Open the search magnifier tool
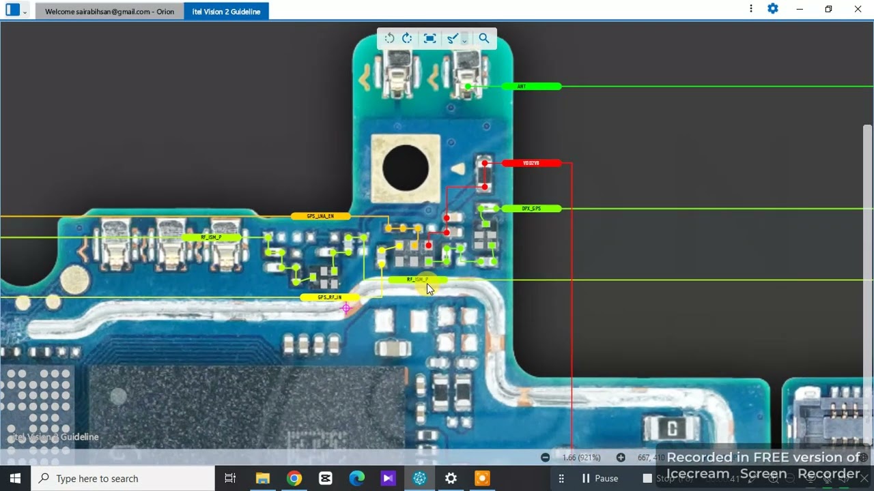This screenshot has height=491, width=874. [x=484, y=38]
